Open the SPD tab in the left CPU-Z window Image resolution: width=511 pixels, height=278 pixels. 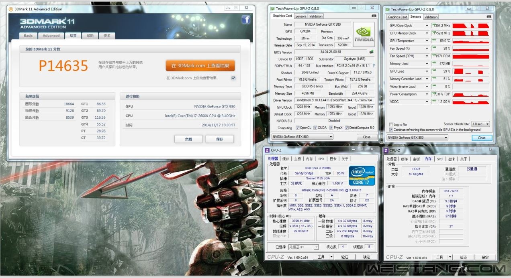click(321, 159)
